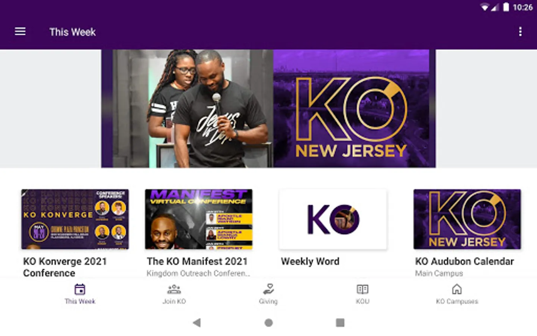Tap the KO New Jersey hero banner
The width and height of the screenshot is (537, 336).
[268, 109]
